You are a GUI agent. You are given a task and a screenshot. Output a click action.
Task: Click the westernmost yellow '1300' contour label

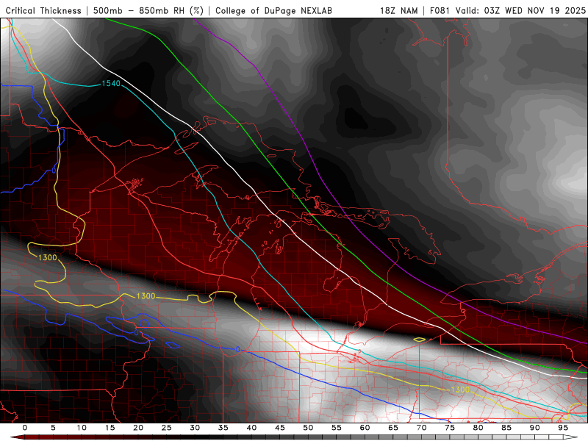click(x=48, y=257)
